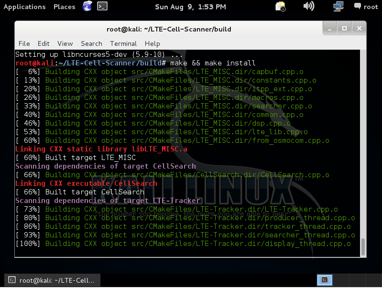
Task: Click the terminal vertical scrollbar
Action: click(363, 247)
